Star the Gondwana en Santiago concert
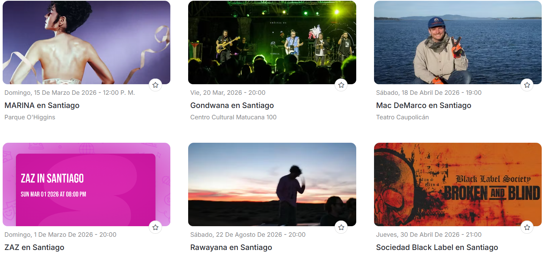 [x=341, y=85]
